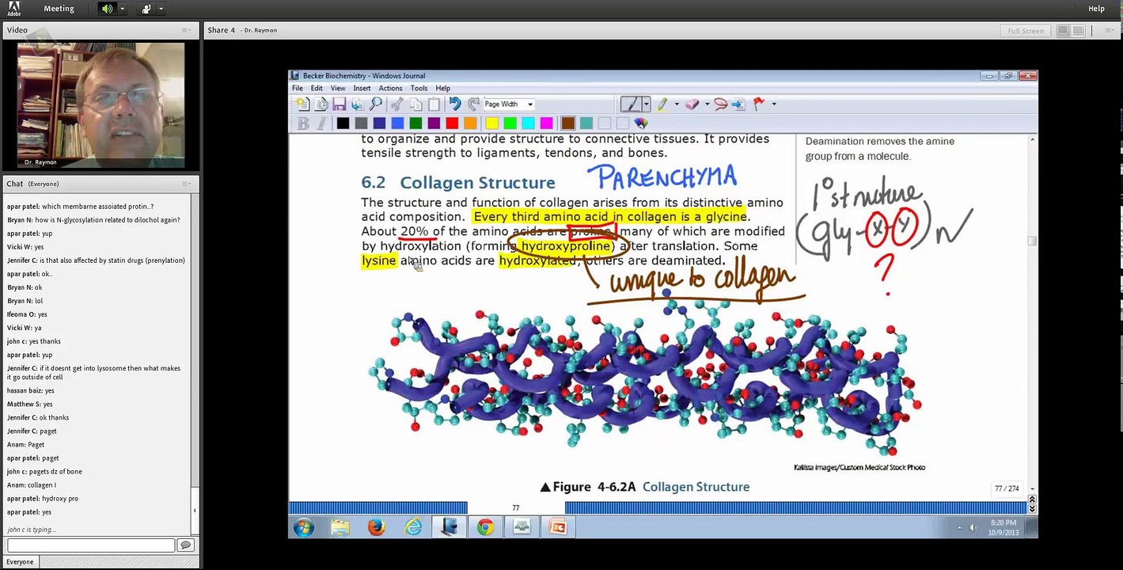Open the Edit menu in Windows Journal
The image size is (1123, 570).
[x=317, y=88]
